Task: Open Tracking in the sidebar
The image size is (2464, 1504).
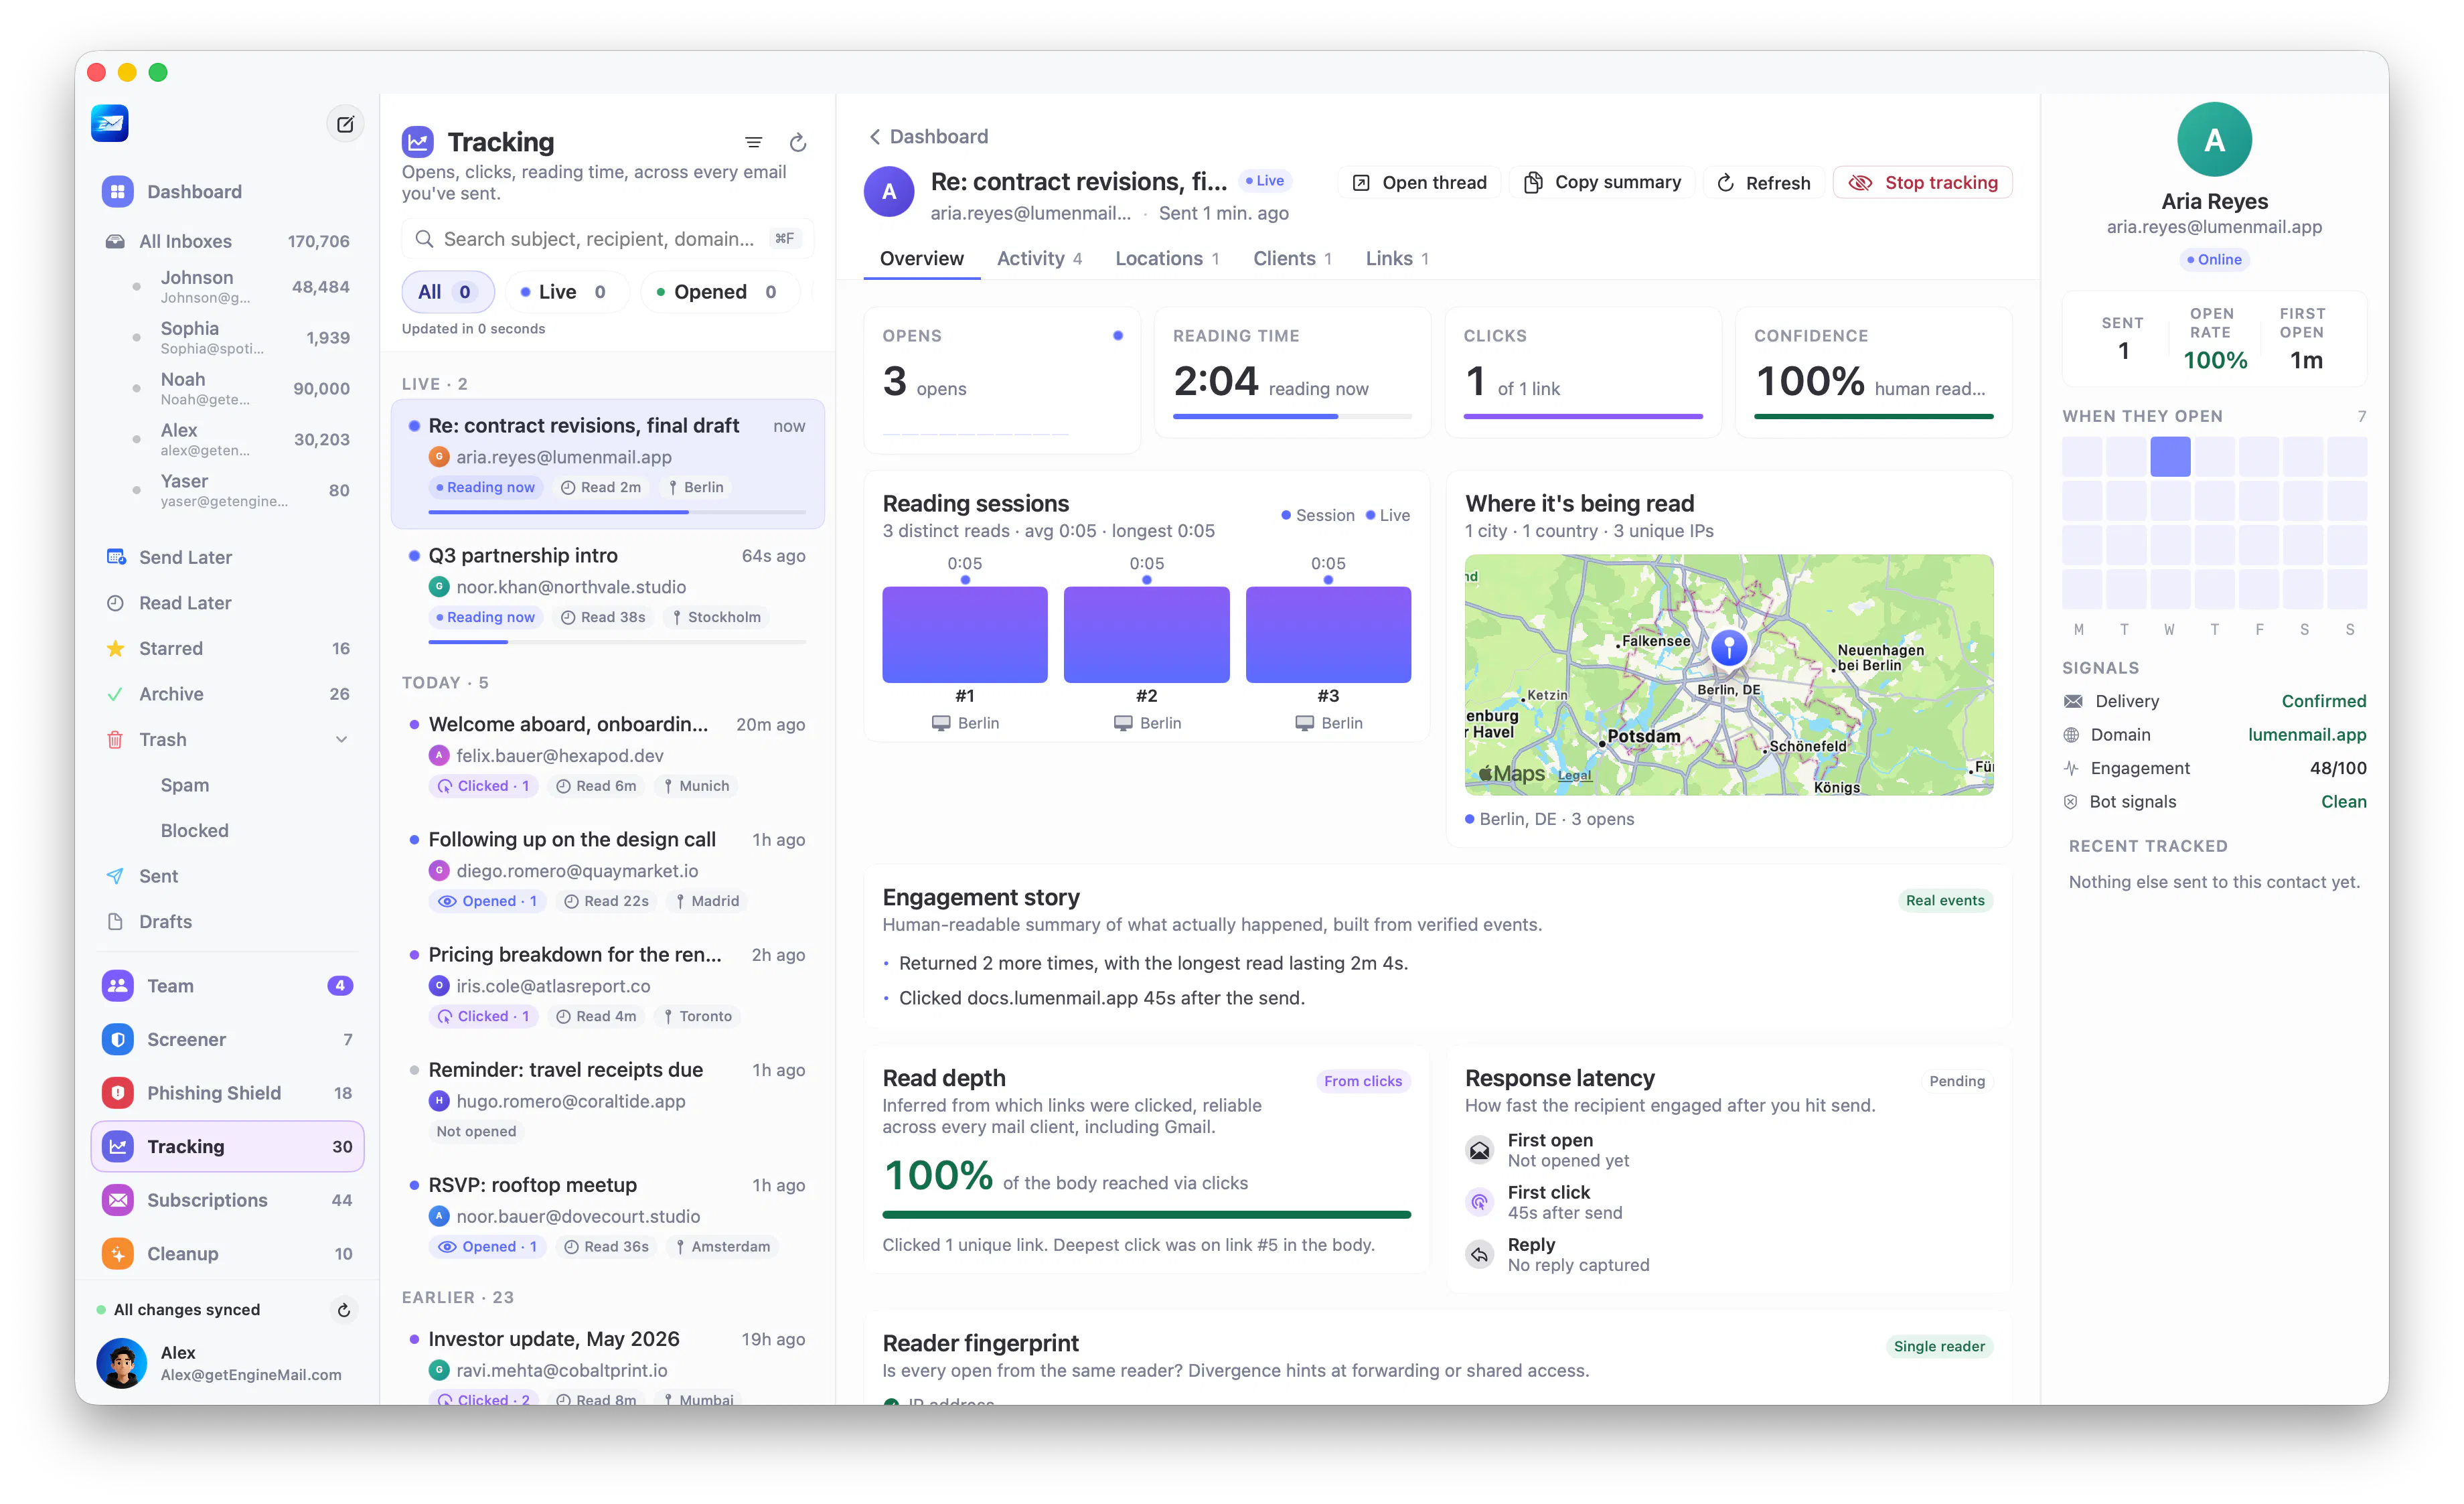Action: tap(227, 1147)
